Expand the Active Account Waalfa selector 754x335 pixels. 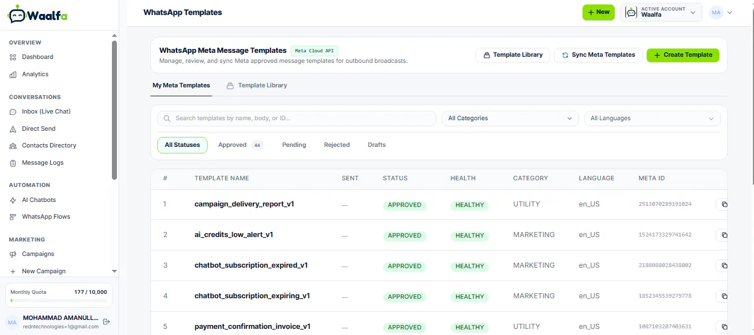click(x=661, y=12)
